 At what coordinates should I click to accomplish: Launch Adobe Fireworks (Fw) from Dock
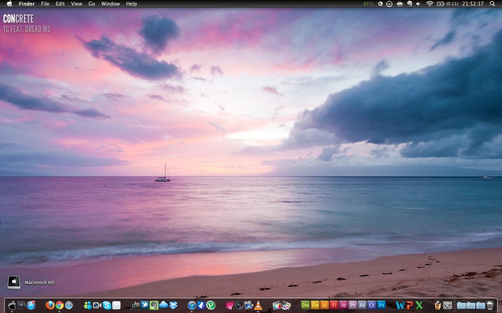pyautogui.click(x=315, y=305)
